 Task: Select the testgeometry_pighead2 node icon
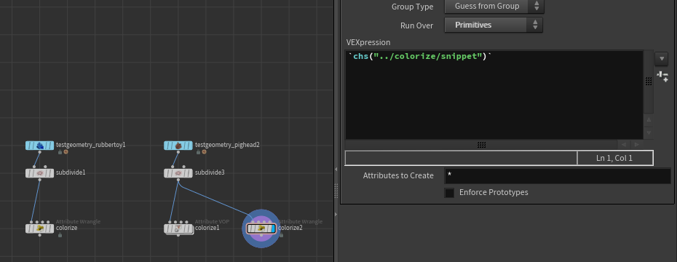pos(178,146)
